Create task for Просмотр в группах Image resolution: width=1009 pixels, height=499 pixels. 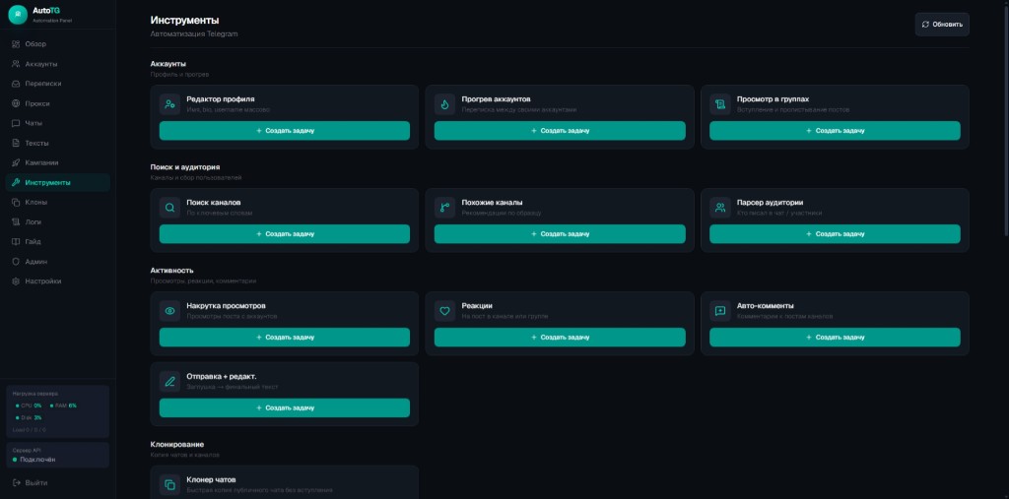pyautogui.click(x=835, y=131)
